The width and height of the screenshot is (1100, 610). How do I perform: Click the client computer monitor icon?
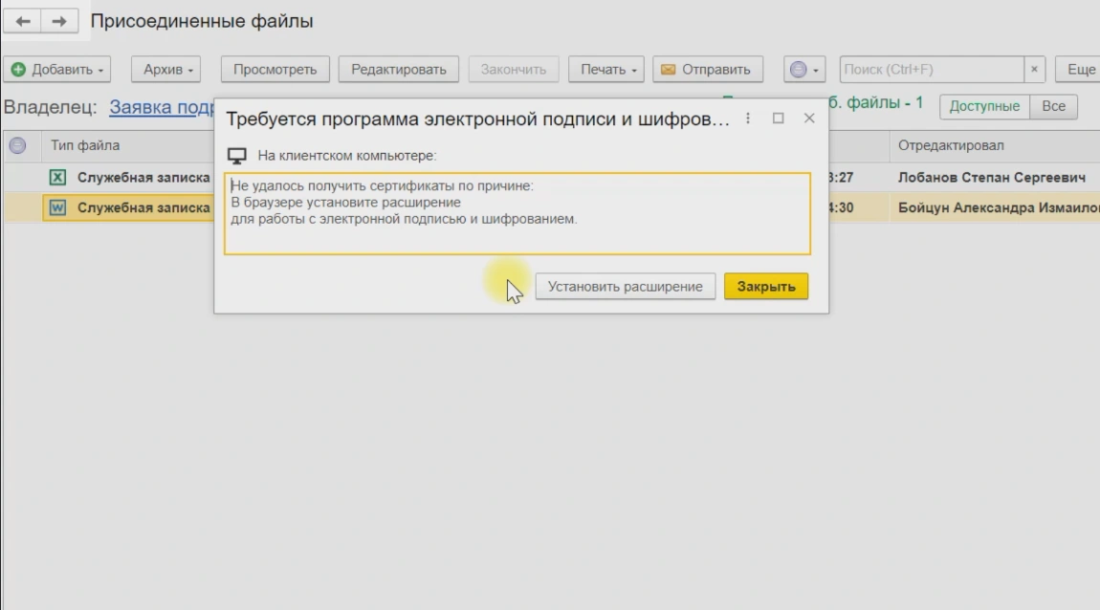point(236,156)
